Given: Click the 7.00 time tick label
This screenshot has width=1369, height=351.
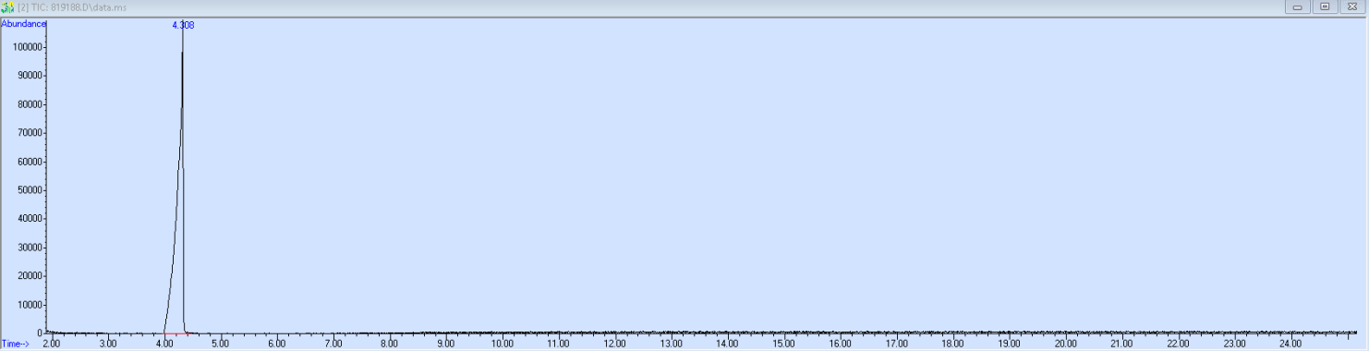Looking at the screenshot, I should tap(333, 344).
